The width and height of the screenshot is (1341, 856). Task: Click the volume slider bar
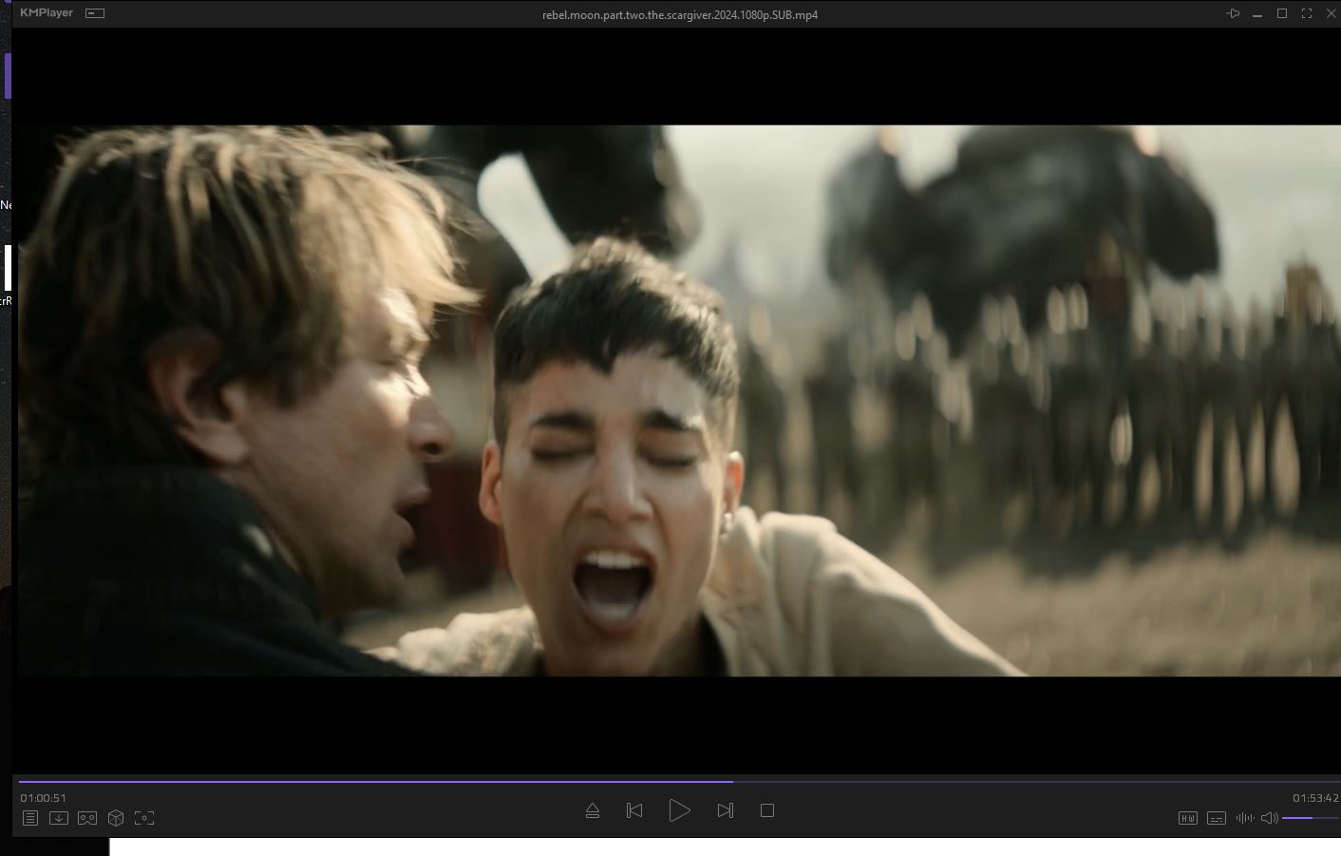(x=1309, y=818)
